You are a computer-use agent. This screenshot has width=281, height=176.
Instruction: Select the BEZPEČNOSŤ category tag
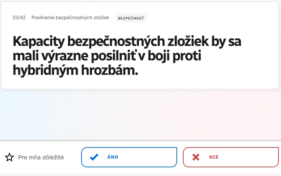131,18
